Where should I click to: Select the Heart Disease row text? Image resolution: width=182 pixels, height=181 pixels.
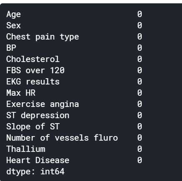pyautogui.click(x=38, y=160)
